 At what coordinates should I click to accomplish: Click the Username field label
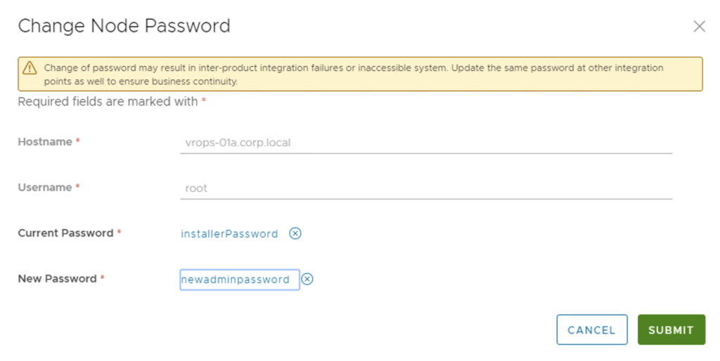(45, 188)
